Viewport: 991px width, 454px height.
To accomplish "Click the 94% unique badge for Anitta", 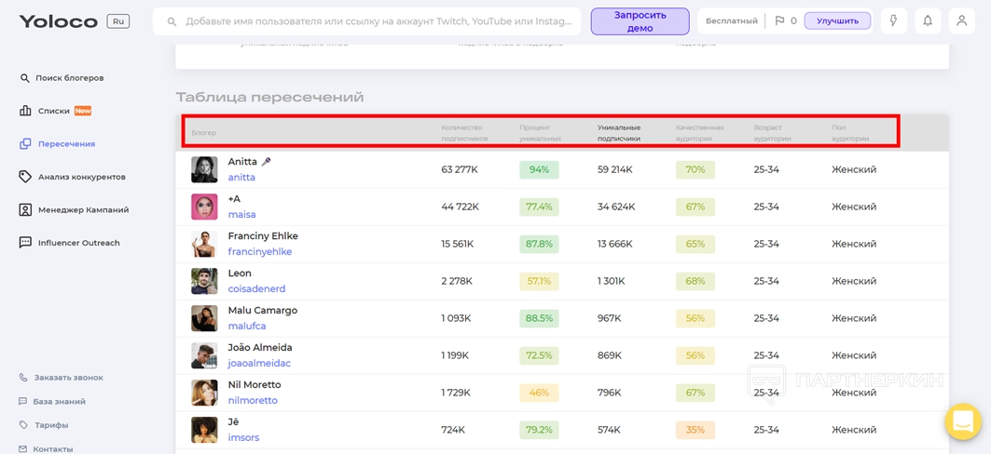I will (539, 169).
